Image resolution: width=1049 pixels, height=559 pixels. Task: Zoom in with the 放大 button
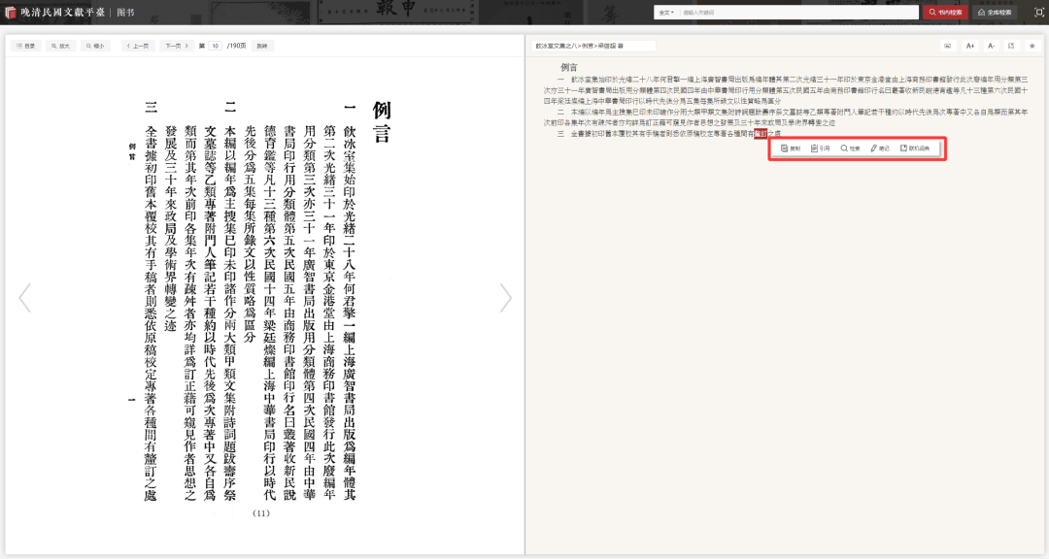pos(60,46)
